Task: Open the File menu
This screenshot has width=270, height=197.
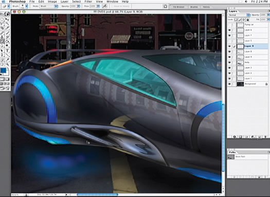Action: pos(32,2)
